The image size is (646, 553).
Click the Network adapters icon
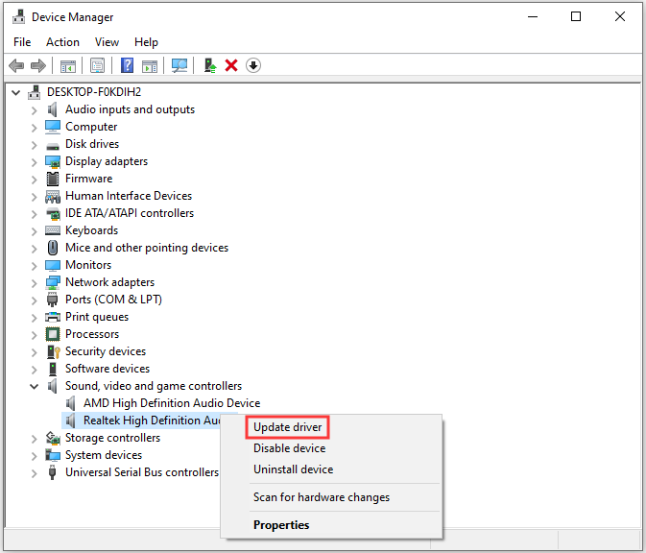[x=53, y=282]
